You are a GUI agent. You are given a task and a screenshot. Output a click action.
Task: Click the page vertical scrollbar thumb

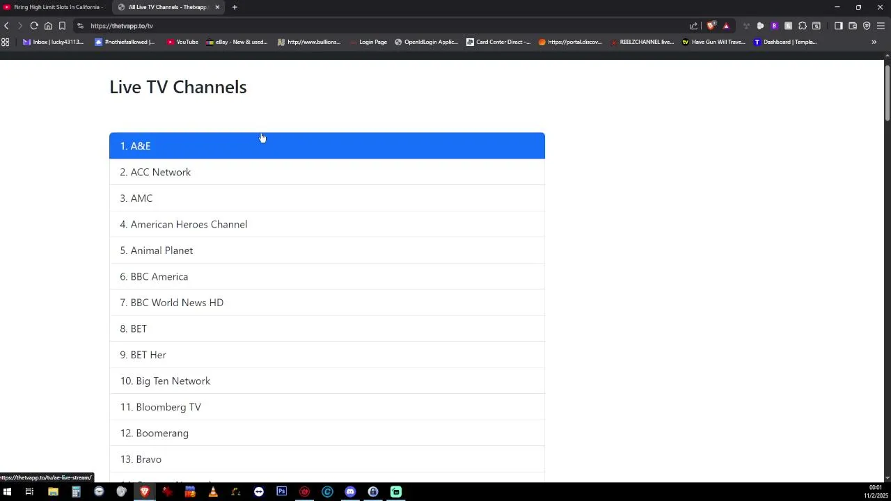coord(888,92)
